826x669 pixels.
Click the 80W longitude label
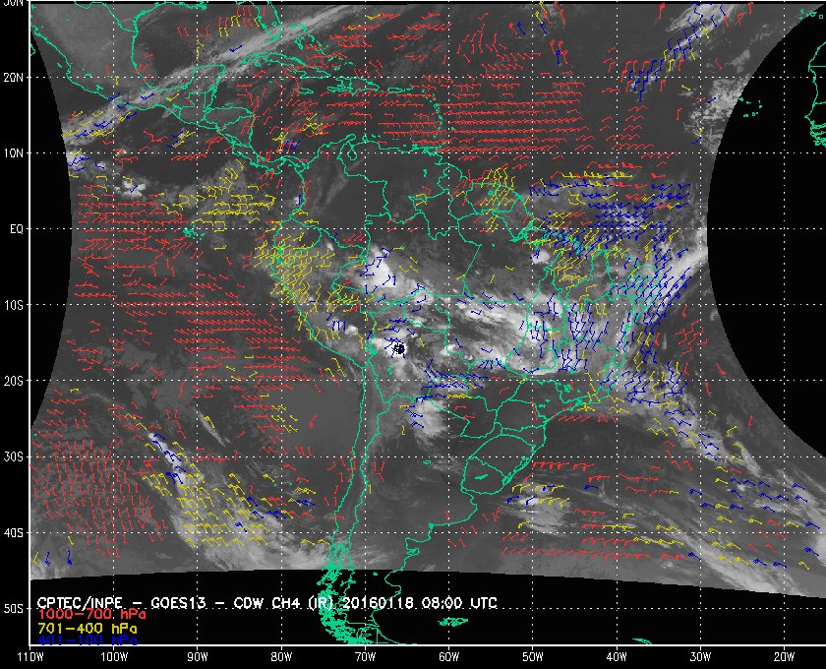[x=281, y=657]
